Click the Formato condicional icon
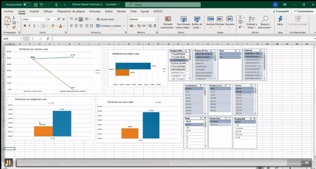 coord(168,19)
